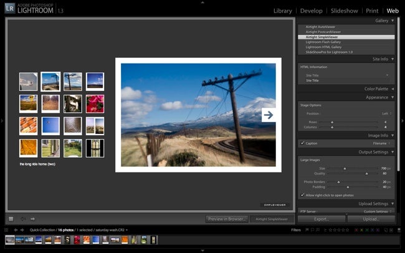The image size is (405, 253).
Task: Collapse the Gallery panel
Action: 393,21
